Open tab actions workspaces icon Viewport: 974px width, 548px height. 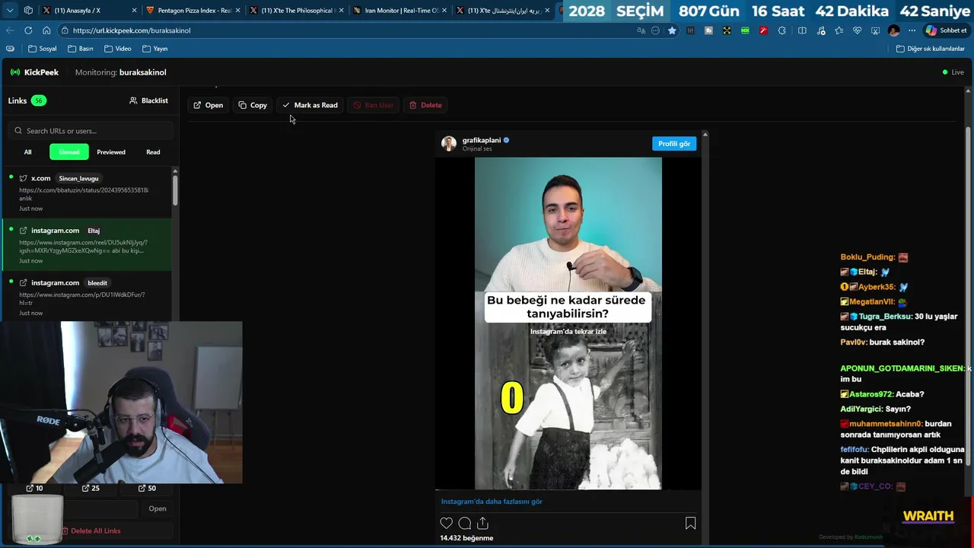tap(28, 11)
